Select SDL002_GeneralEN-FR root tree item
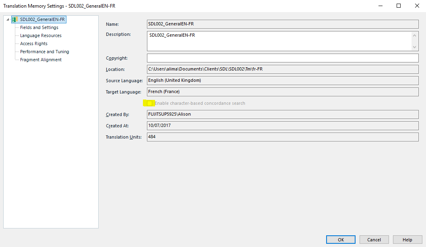426x247 pixels. click(42, 19)
